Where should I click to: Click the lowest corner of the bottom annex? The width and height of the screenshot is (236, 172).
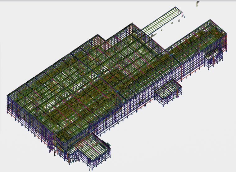pos(90,169)
